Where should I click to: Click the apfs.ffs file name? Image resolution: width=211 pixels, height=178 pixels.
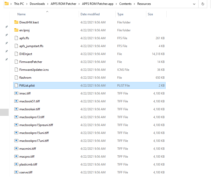[24, 38]
